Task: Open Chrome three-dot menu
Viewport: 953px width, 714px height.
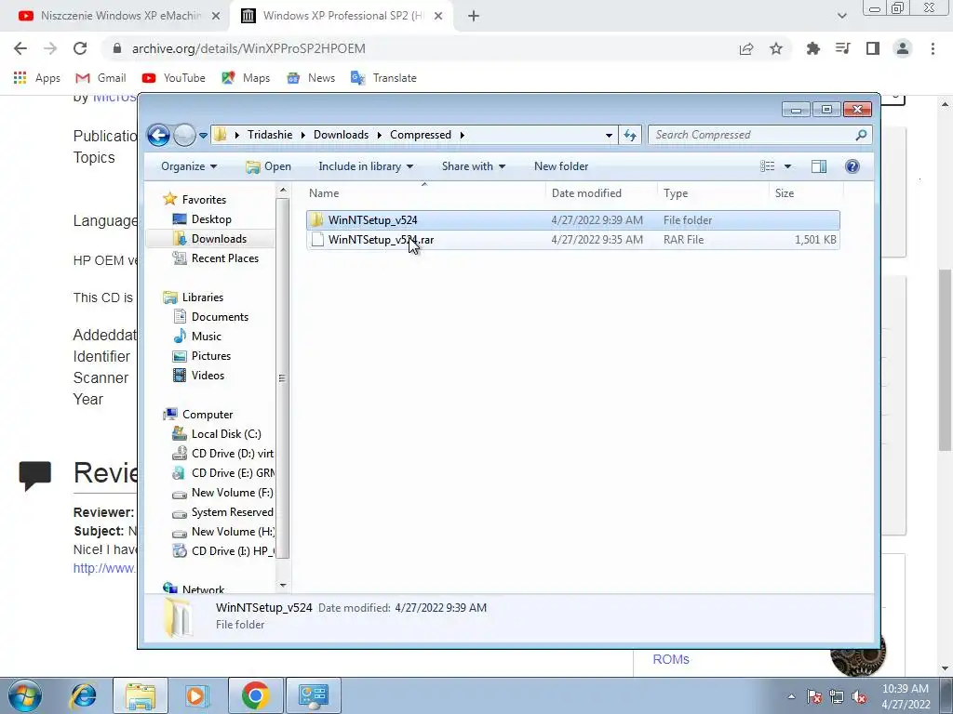Action: pos(933,48)
